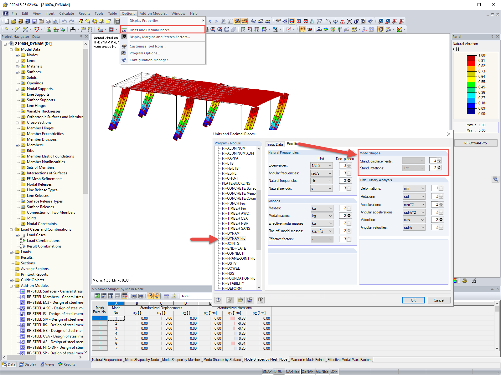Click the red 1.00 legend color swatch
The height and width of the screenshot is (375, 501).
(471, 58)
